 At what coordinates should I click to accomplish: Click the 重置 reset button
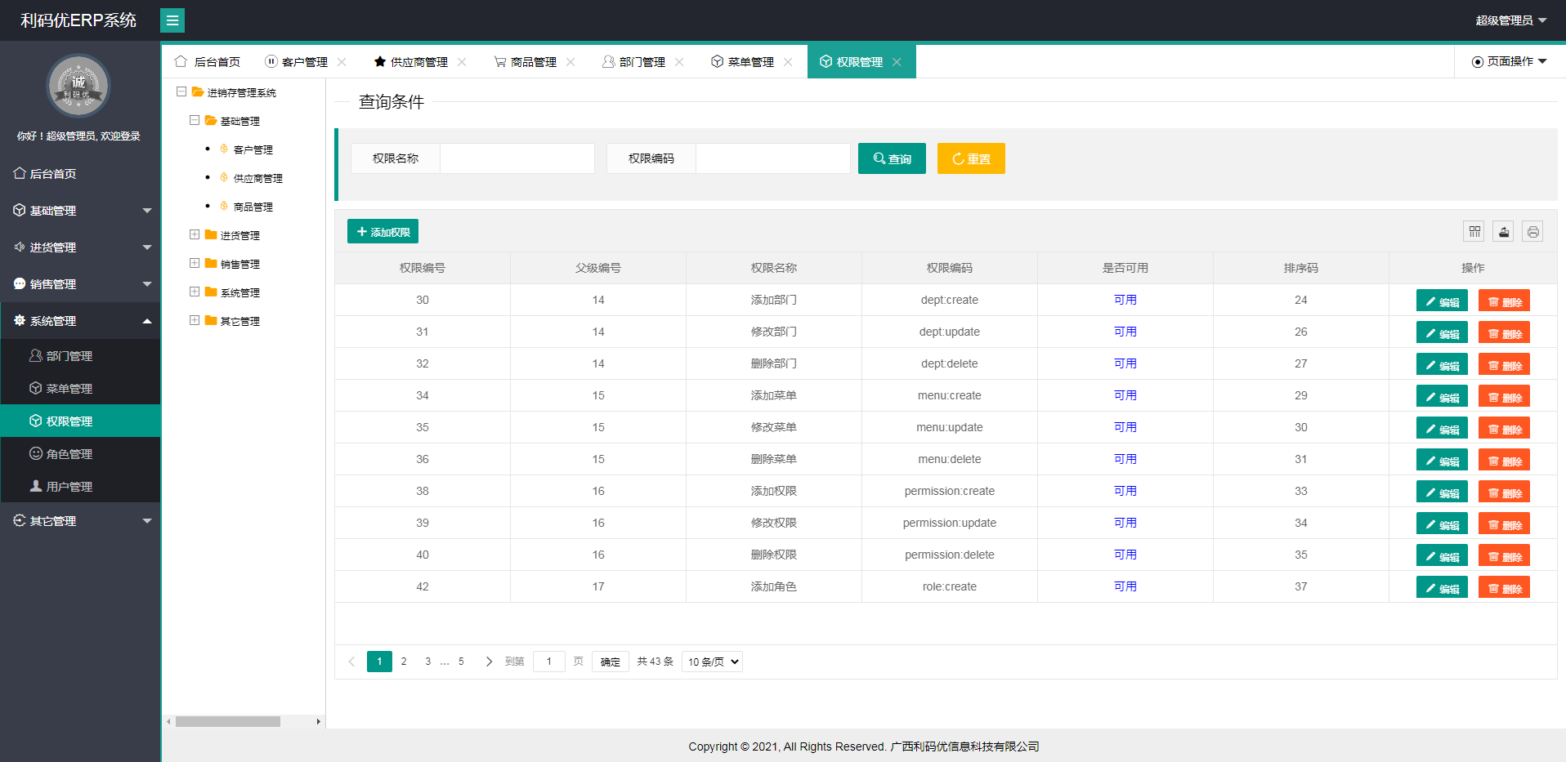971,158
